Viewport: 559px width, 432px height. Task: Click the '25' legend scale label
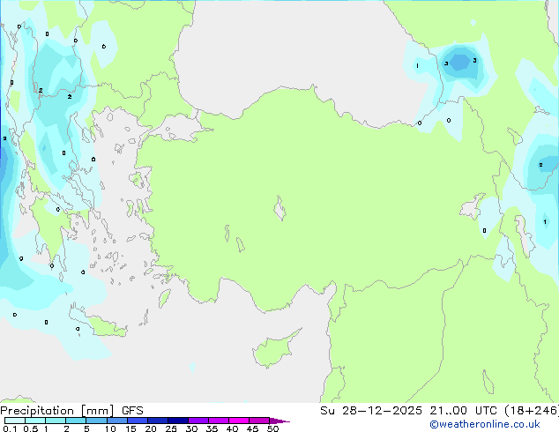point(171,428)
